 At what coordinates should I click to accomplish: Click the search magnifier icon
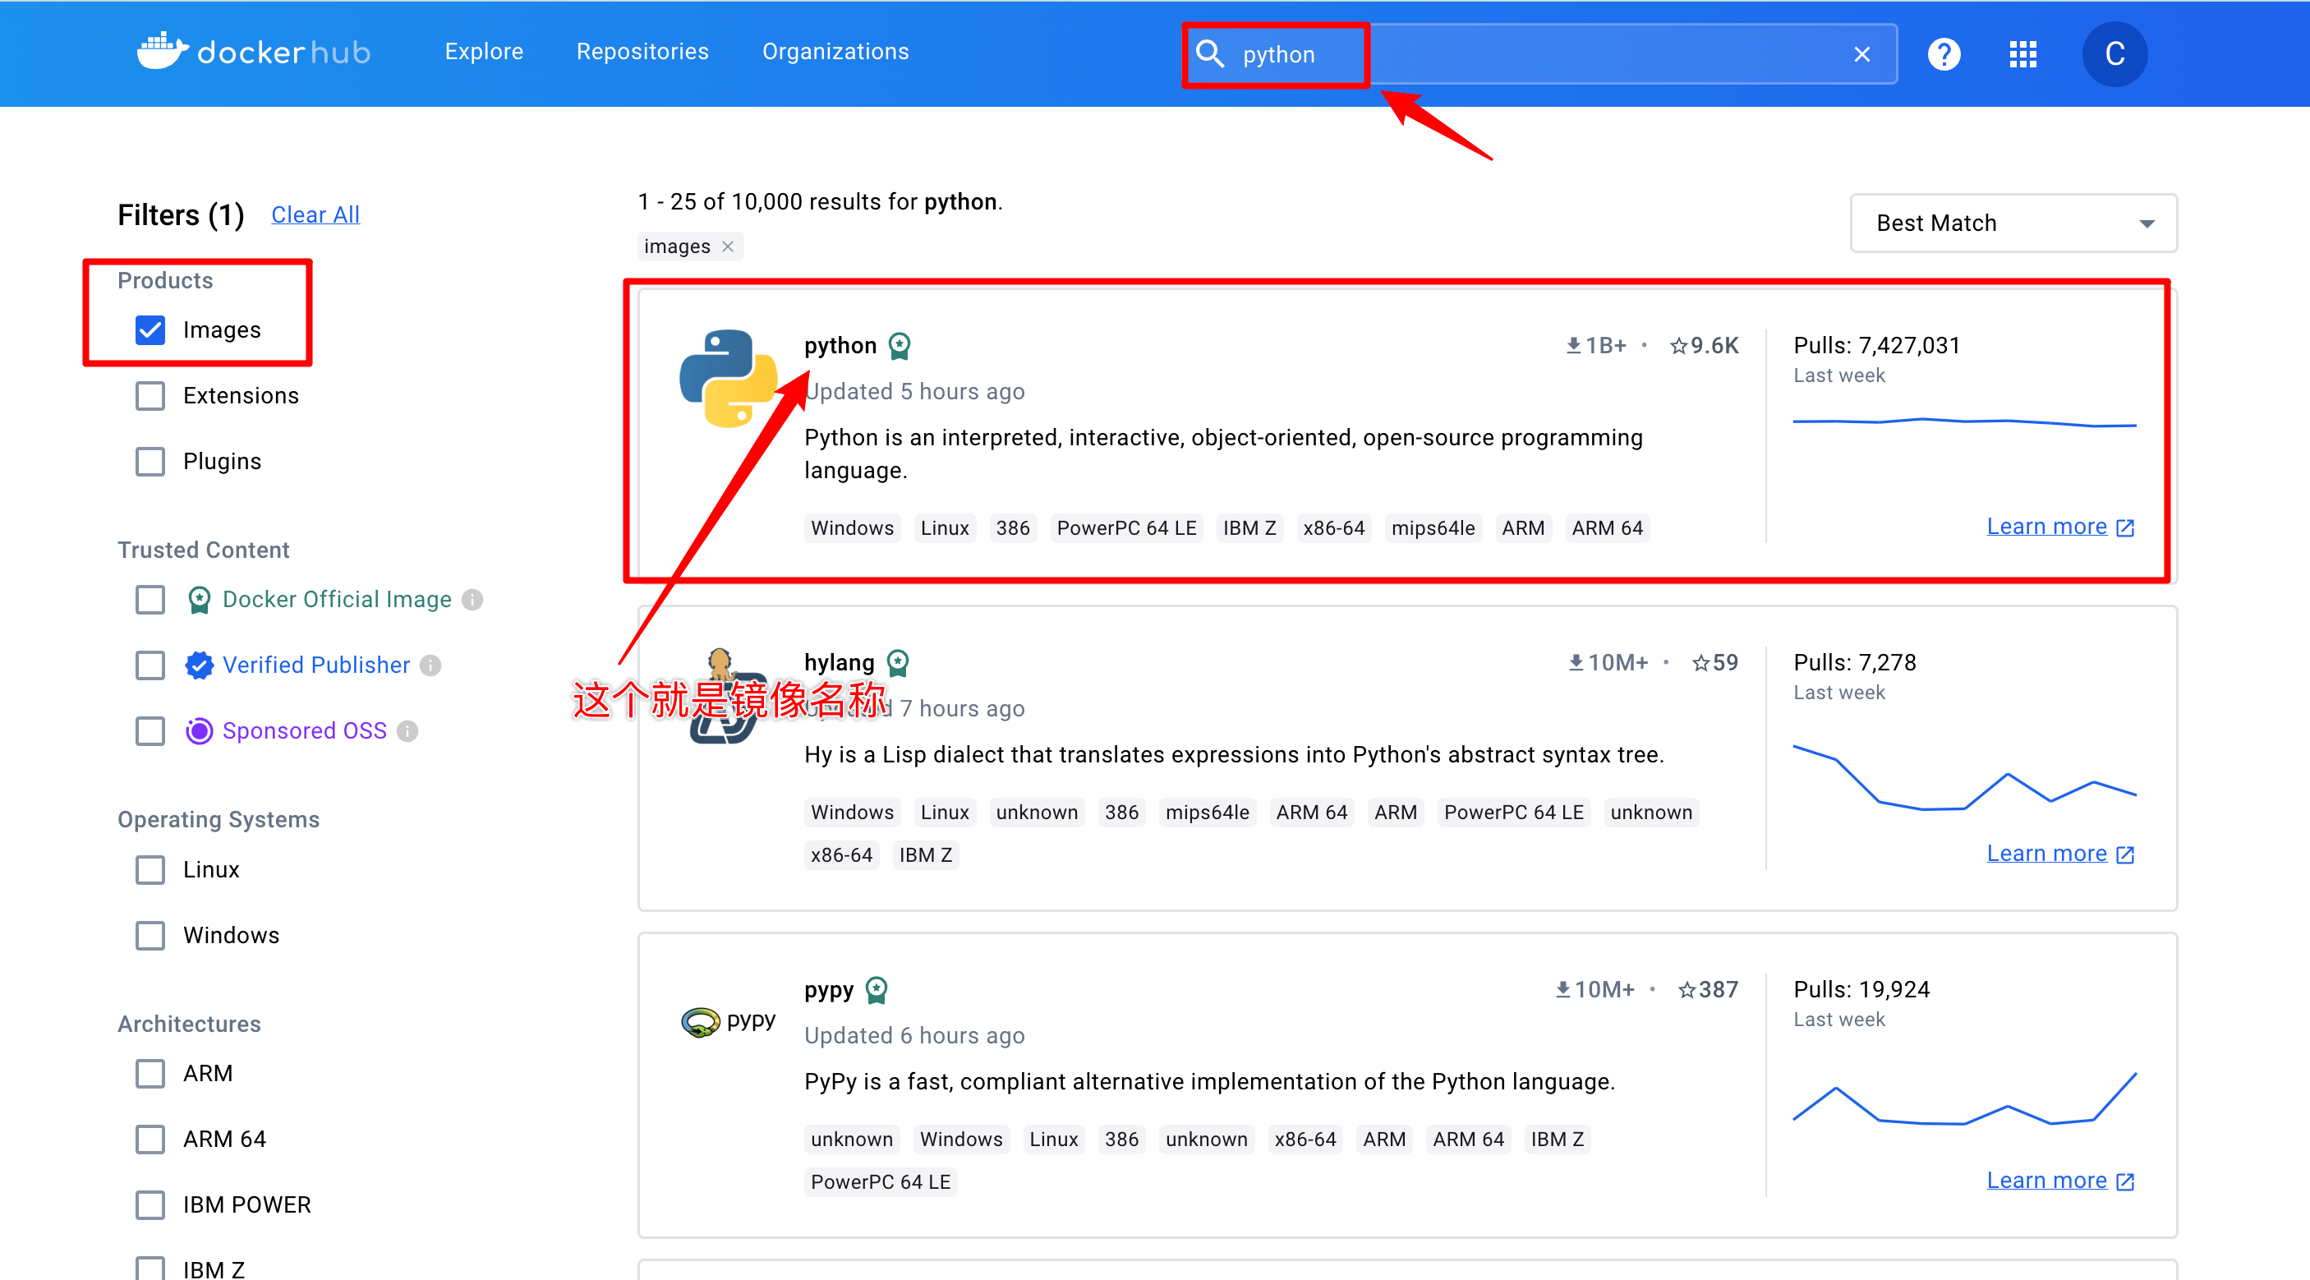1210,54
